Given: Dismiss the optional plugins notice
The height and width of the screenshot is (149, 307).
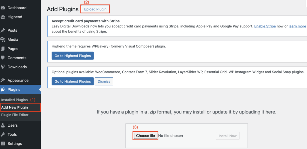Looking at the screenshot, I should [x=104, y=81].
